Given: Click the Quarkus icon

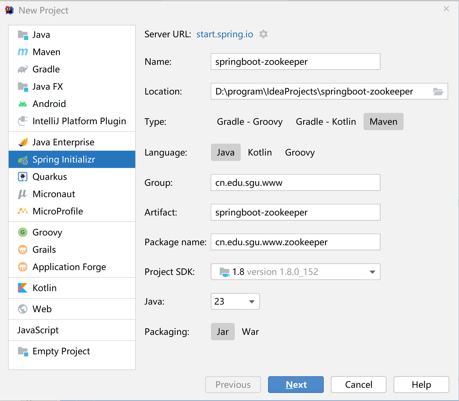Looking at the screenshot, I should coord(23,177).
